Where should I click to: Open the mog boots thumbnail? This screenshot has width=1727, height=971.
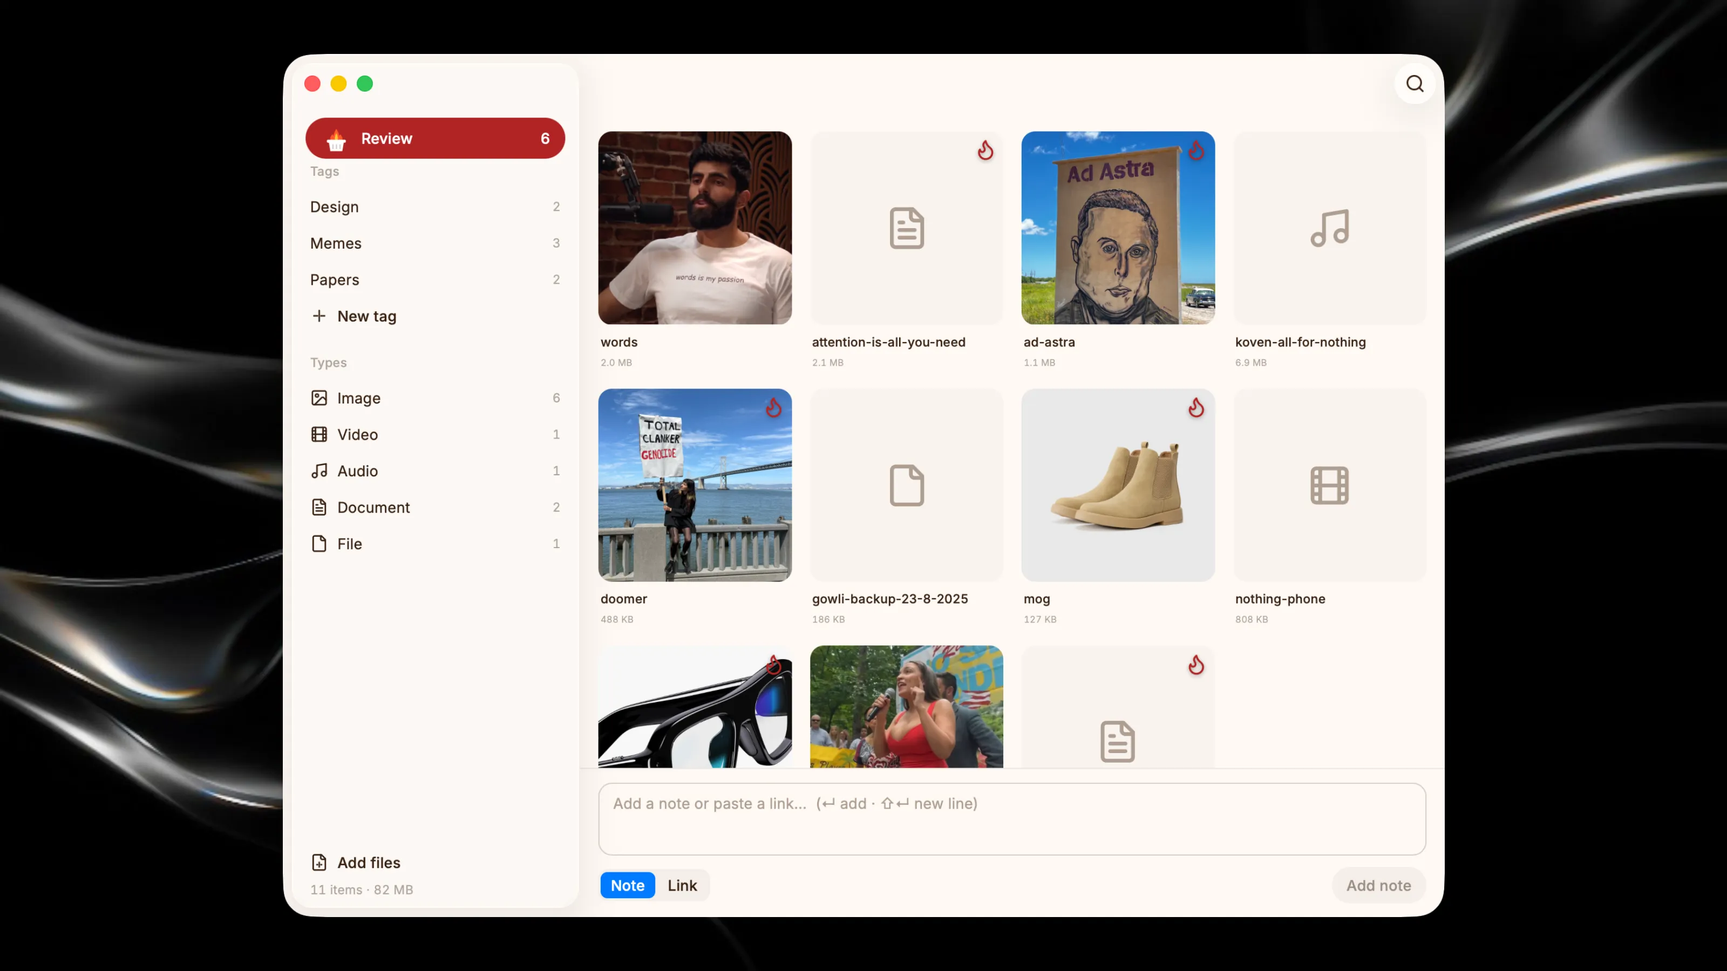[1118, 485]
